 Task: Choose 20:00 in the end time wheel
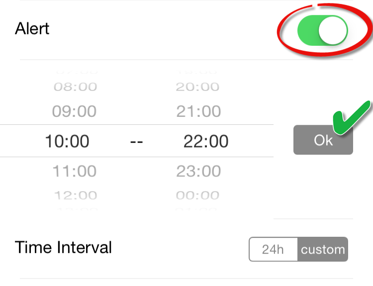(x=197, y=87)
